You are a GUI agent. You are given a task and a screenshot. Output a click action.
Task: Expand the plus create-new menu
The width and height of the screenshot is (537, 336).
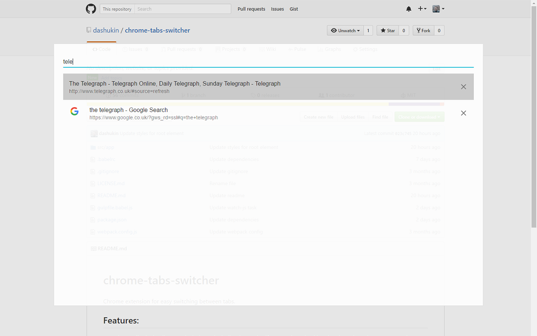click(x=422, y=9)
